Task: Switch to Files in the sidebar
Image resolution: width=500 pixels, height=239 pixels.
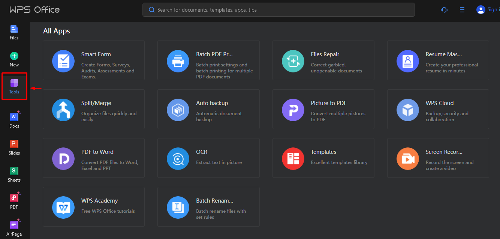Action: [14, 32]
